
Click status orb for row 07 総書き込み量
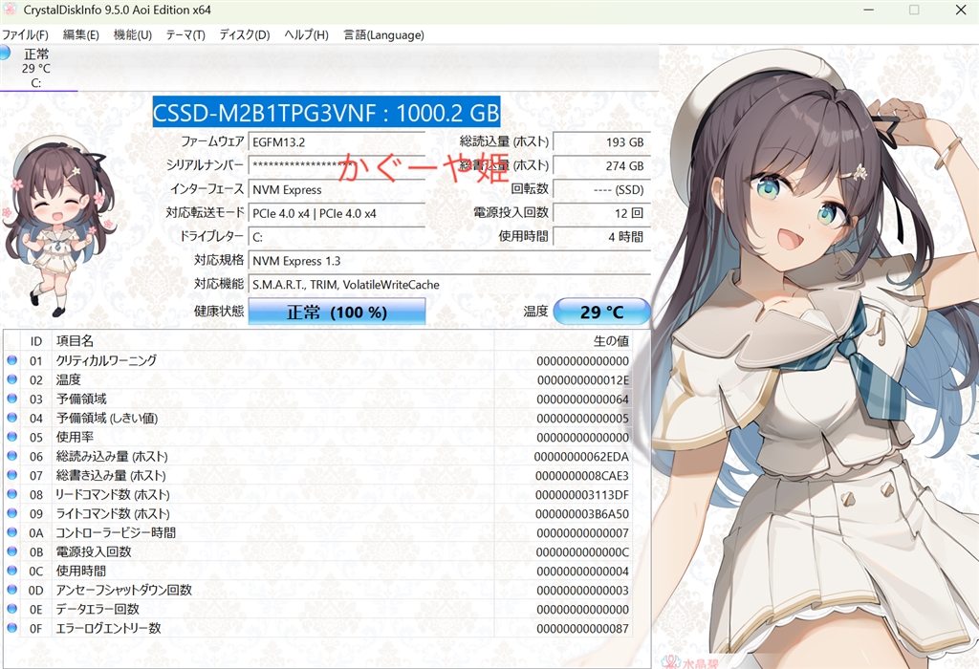point(11,475)
